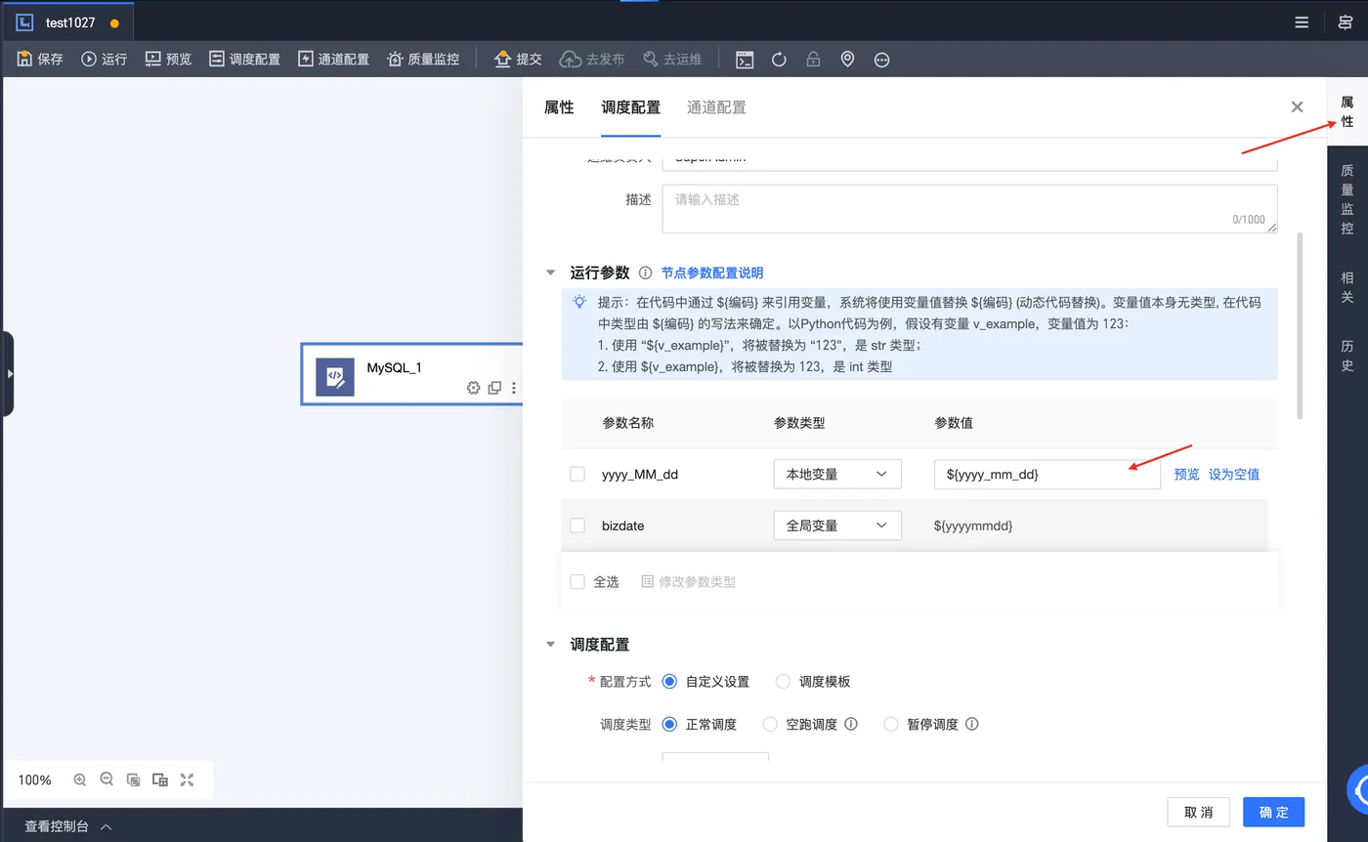Submit the task with 提交
The width and height of the screenshot is (1368, 842).
[518, 59]
